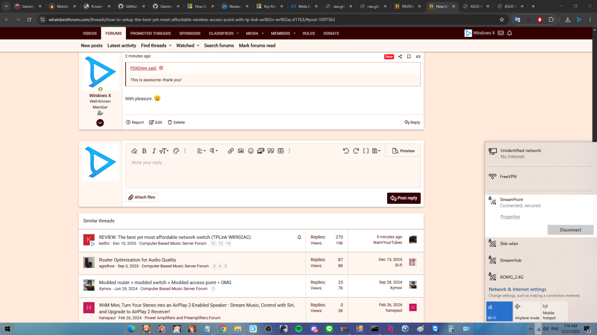
Task: Toggle bold formatting in reply editor
Action: point(144,151)
